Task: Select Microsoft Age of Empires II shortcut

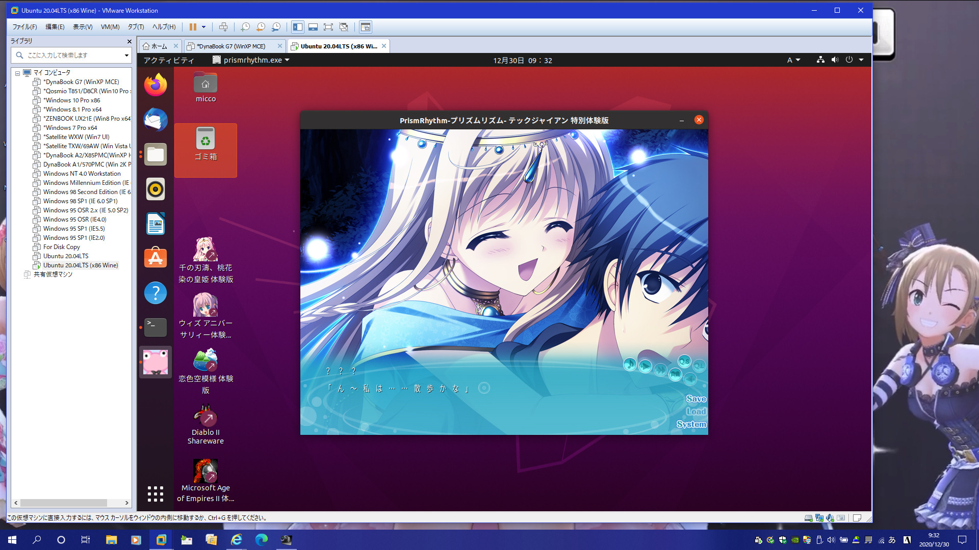Action: pos(205,481)
